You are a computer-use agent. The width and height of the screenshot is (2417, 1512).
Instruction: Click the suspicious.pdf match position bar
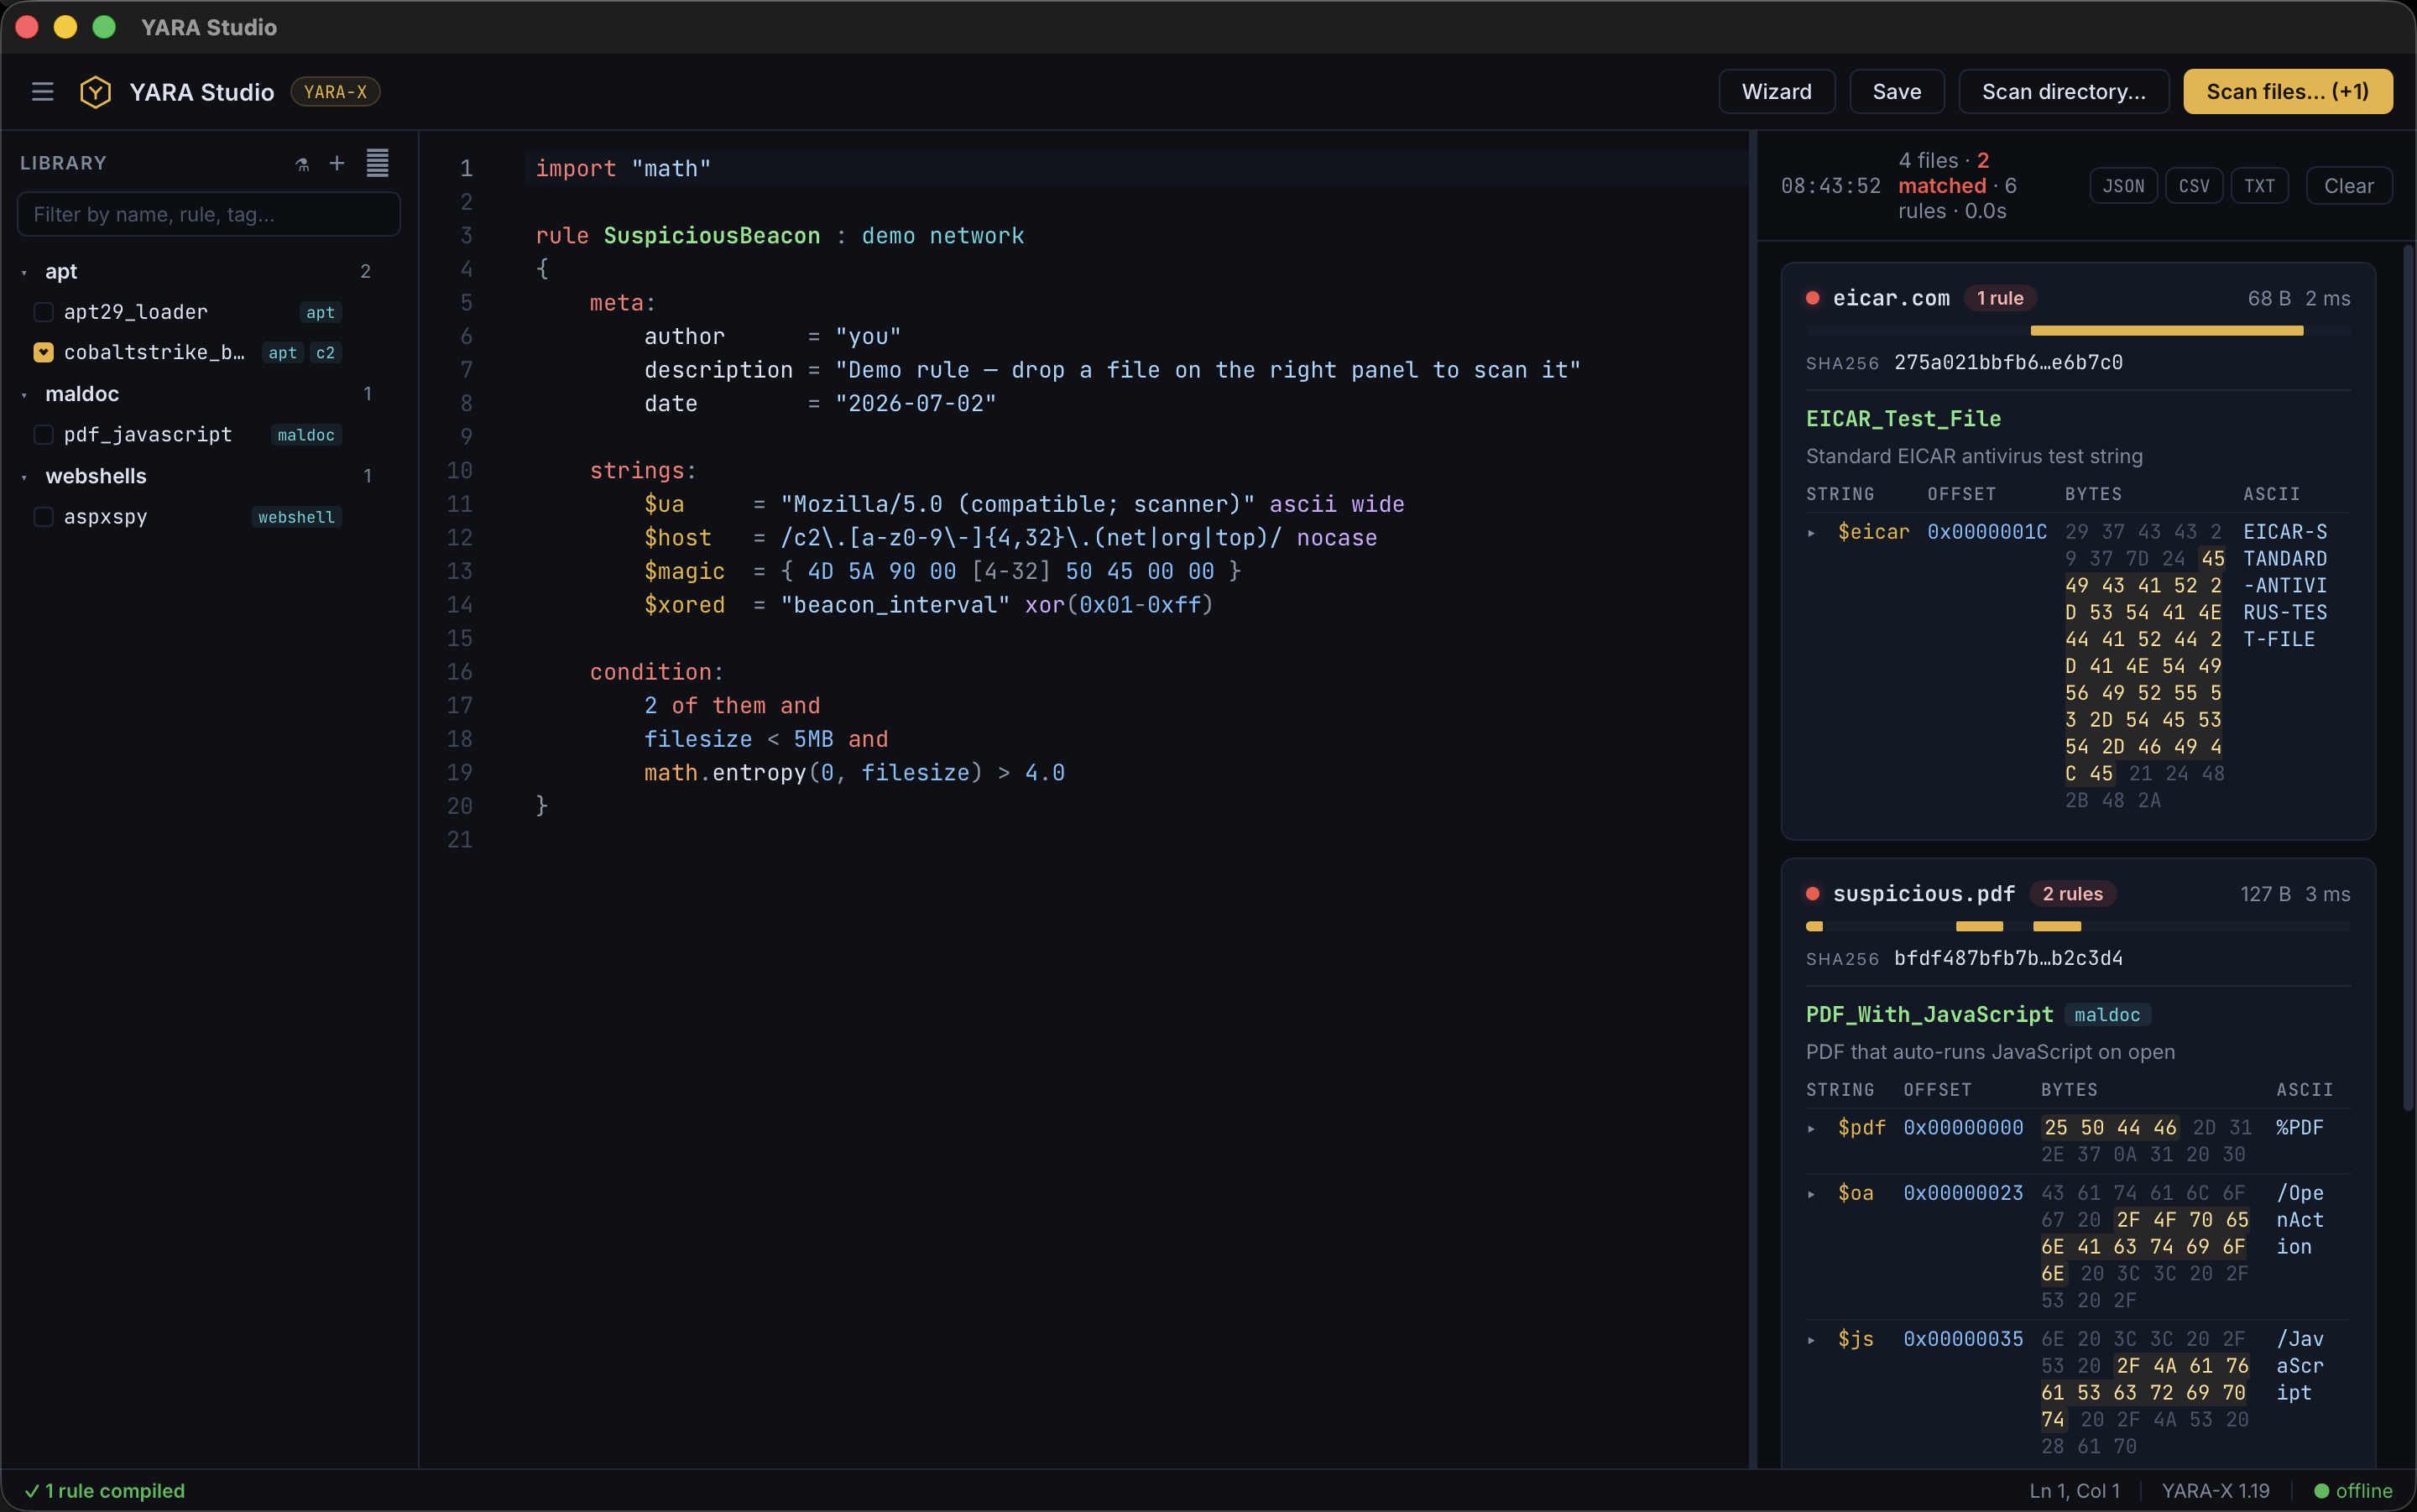click(2078, 926)
